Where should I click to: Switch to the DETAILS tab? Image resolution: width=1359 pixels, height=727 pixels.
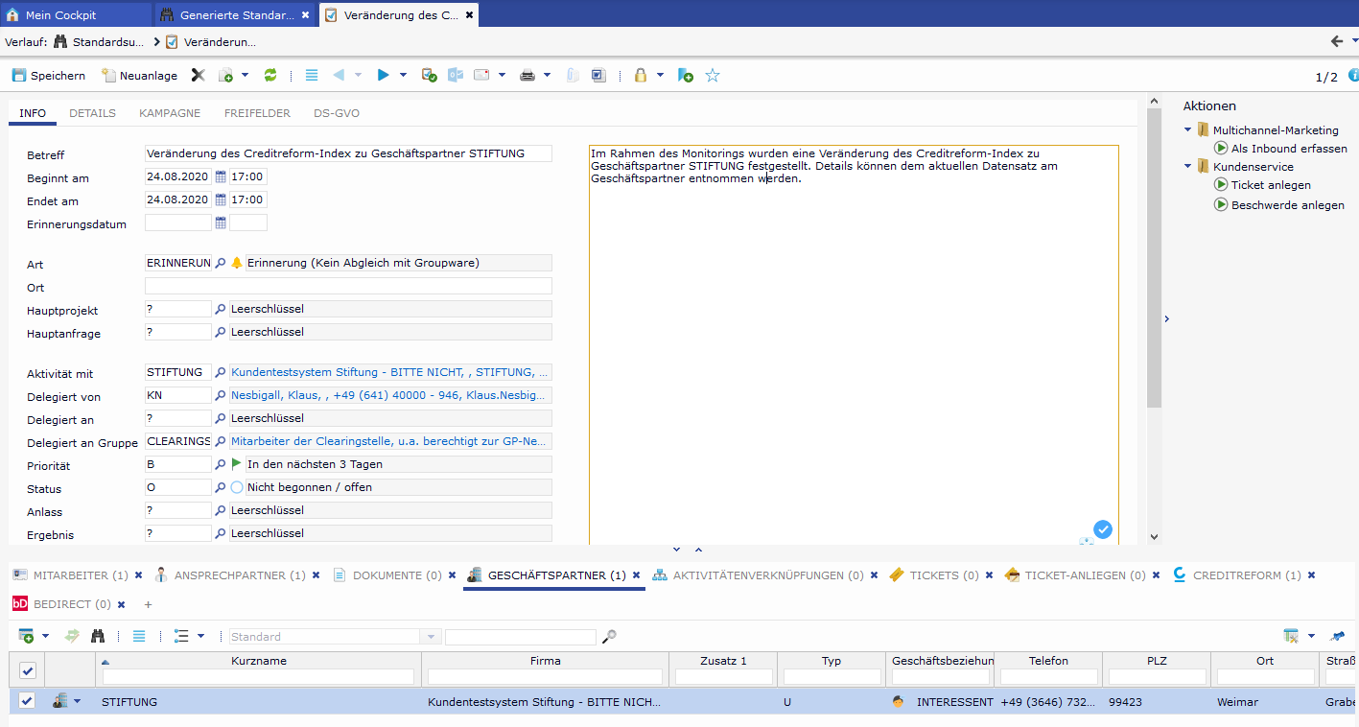tap(92, 113)
